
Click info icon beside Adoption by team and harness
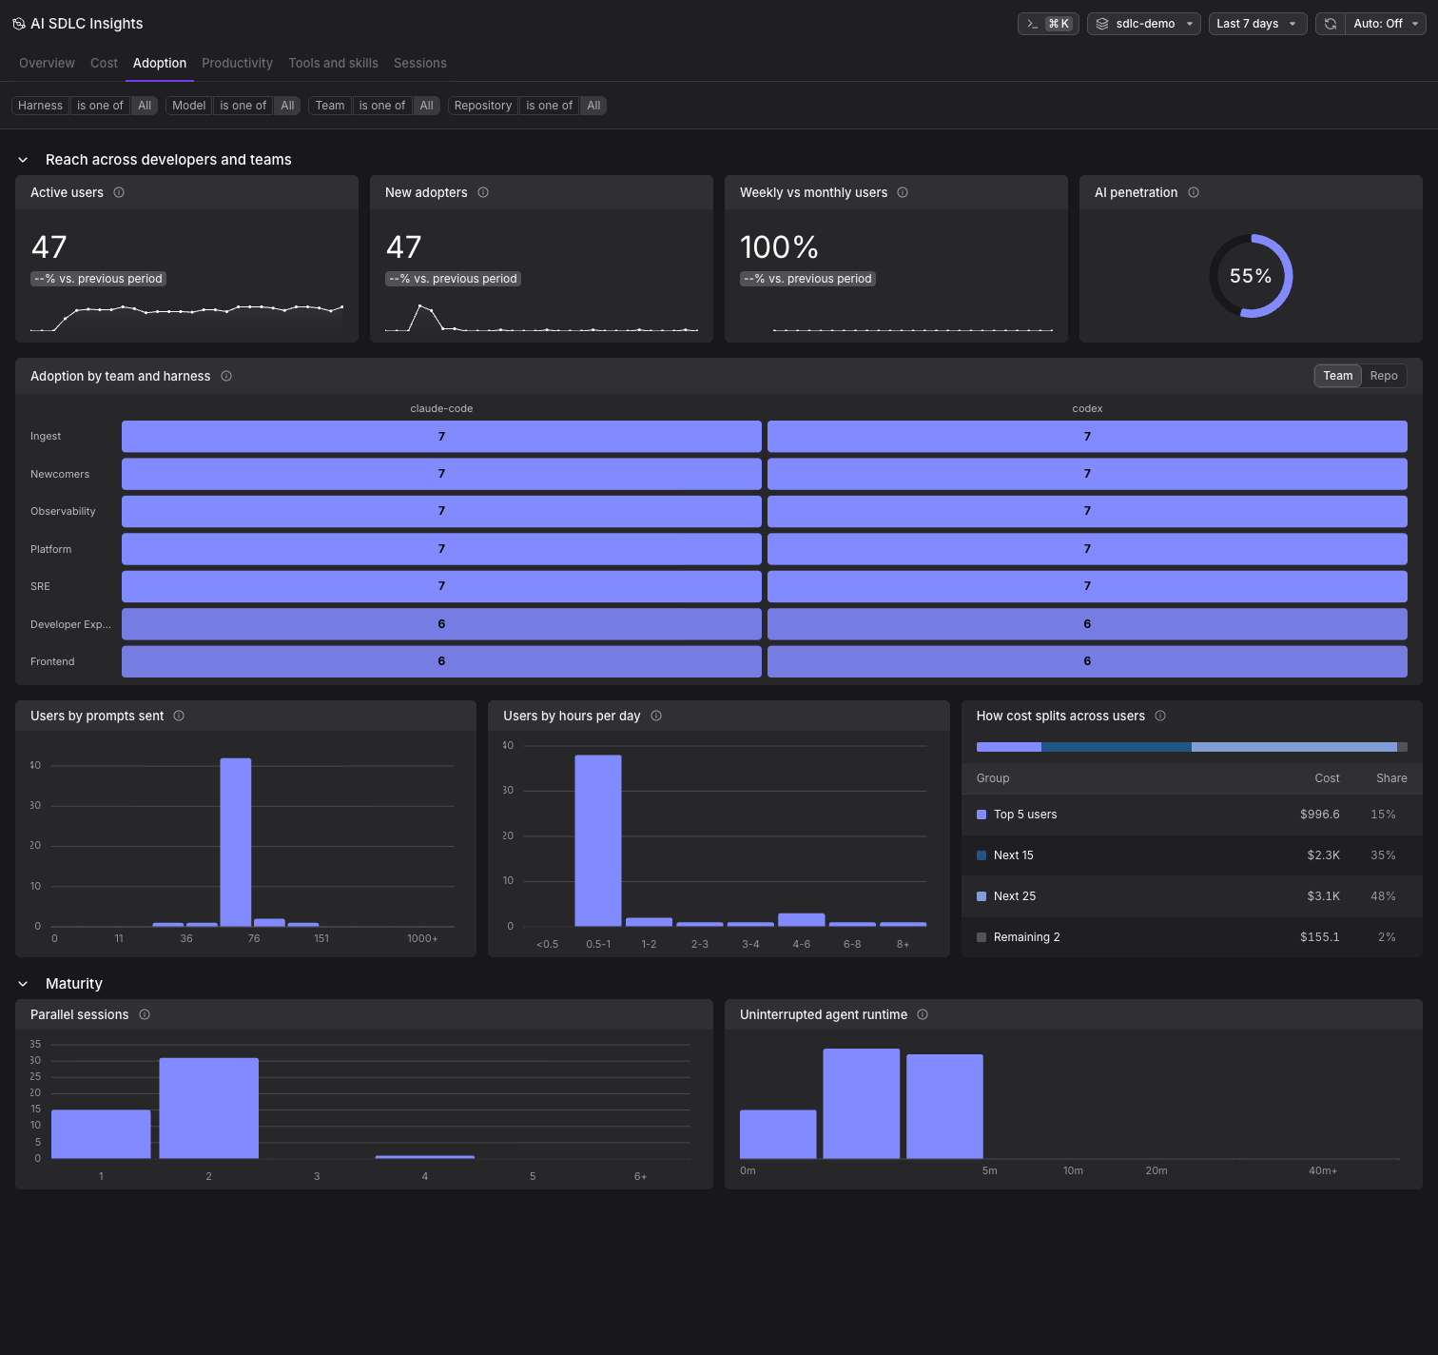pos(226,376)
